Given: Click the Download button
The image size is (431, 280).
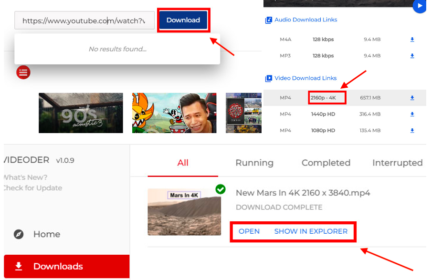Looking at the screenshot, I should coord(183,20).
